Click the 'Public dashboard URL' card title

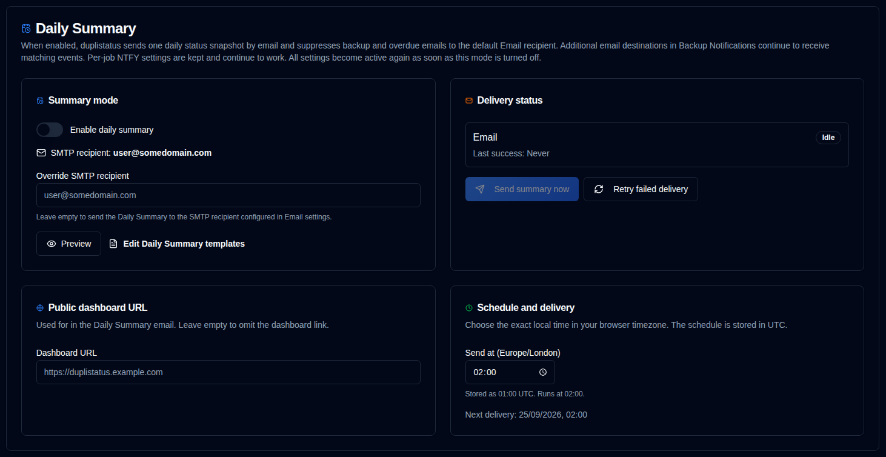98,308
